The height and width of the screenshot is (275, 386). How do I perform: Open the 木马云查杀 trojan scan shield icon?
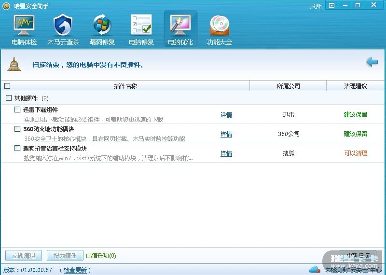(63, 29)
